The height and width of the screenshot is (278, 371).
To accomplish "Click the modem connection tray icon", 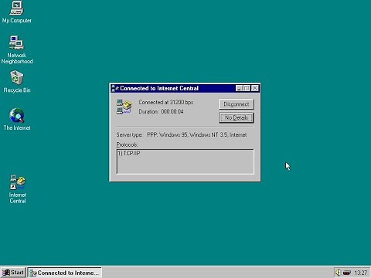I will coord(347,273).
